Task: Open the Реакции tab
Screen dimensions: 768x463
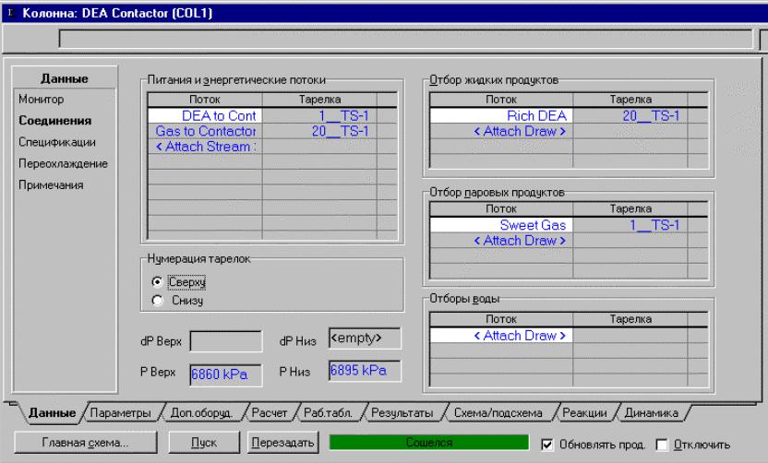Action: coord(584,413)
